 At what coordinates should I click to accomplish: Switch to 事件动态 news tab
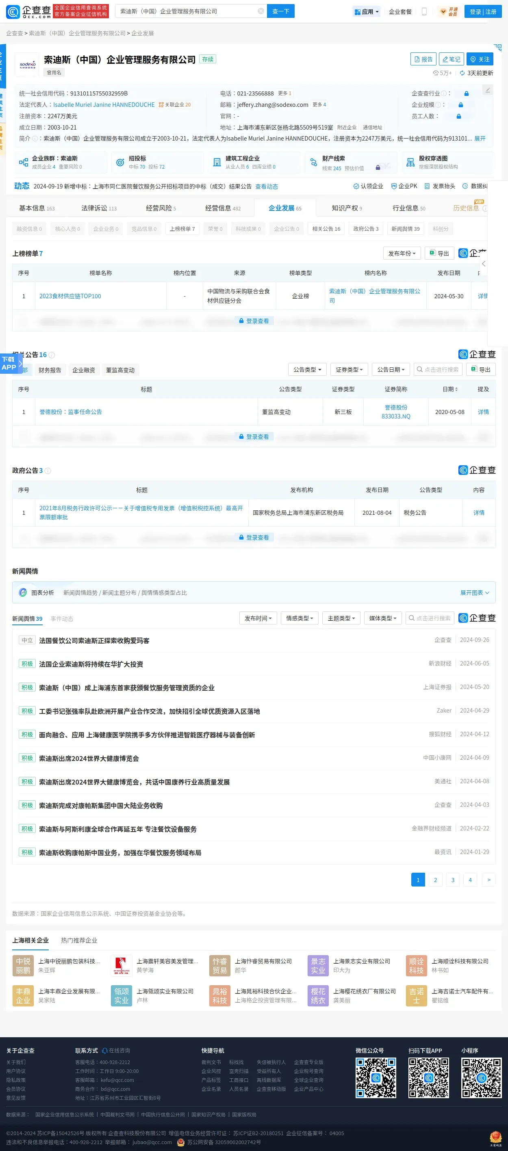coord(62,619)
